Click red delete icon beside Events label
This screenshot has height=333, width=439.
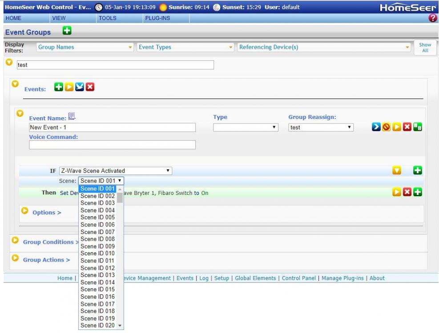[x=90, y=87]
